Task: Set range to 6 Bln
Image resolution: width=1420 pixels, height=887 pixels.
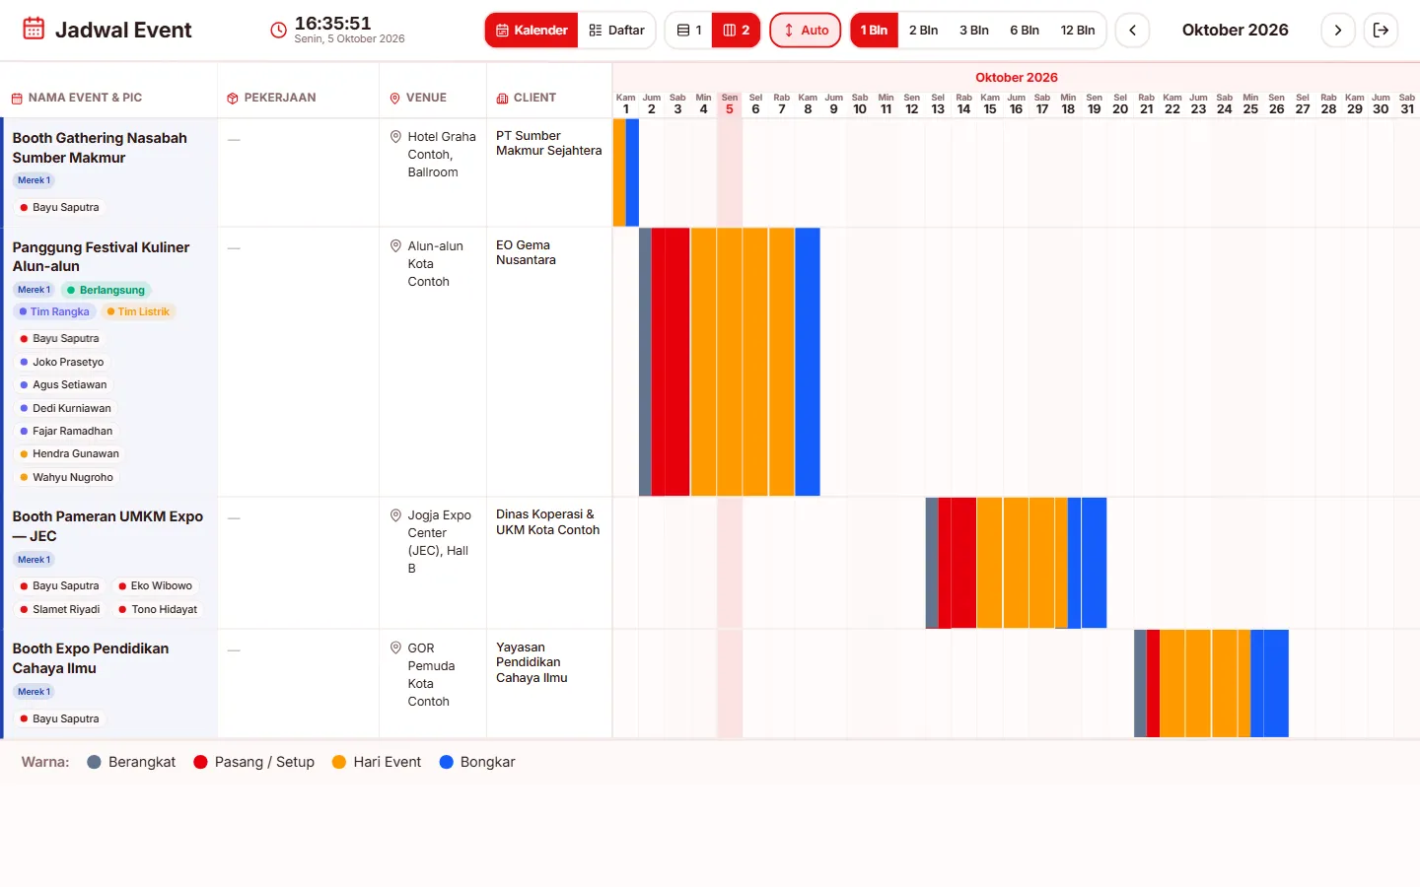Action: click(x=1025, y=31)
